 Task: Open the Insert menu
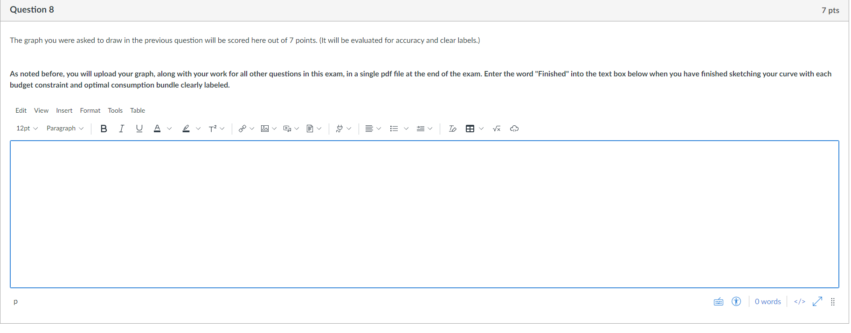tap(64, 111)
